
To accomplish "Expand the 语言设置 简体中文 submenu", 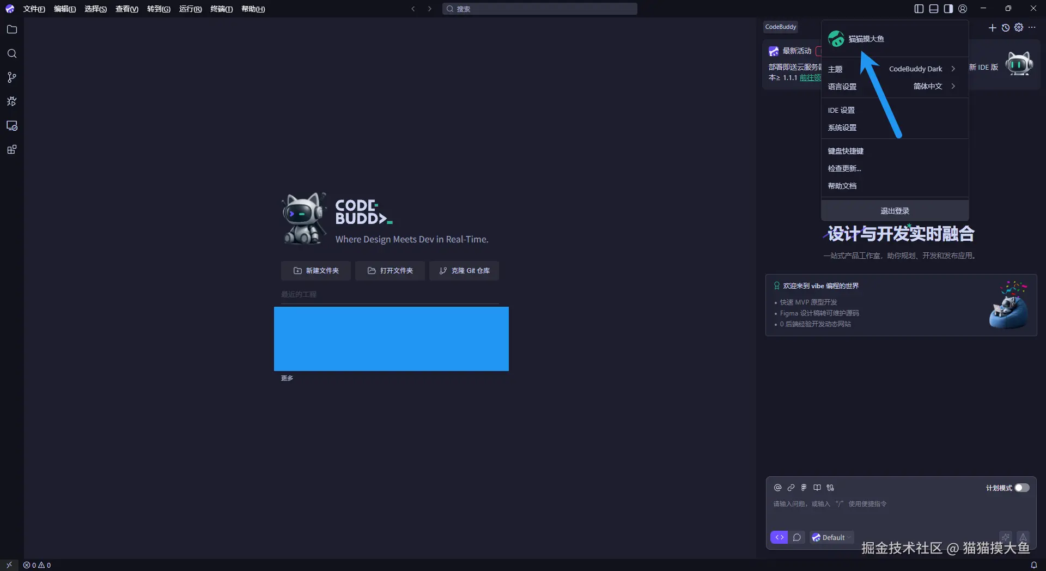I will pyautogui.click(x=895, y=86).
